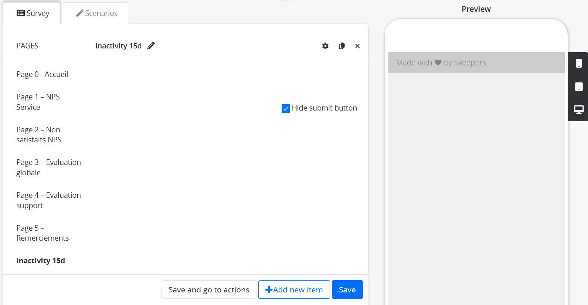This screenshot has height=305, width=588.
Task: Duplicate the Inactivity 15d page
Action: (341, 46)
